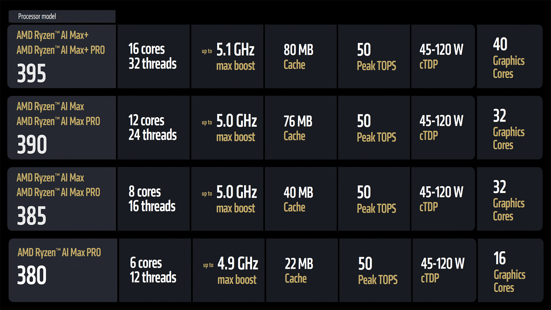The image size is (551, 310).
Task: Click the 76 MB Cache cell
Action: point(300,128)
